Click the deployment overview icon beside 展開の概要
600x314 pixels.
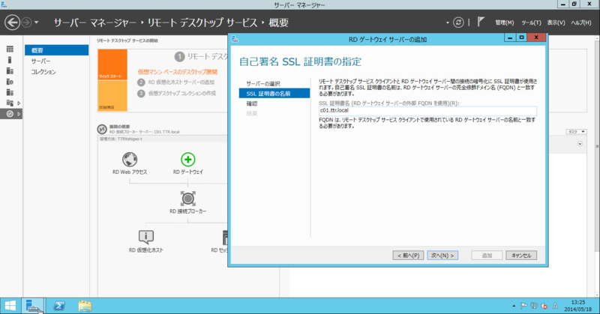pyautogui.click(x=102, y=129)
